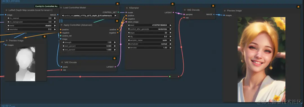Decrease resolution with its left arrow
Viewport: 304px width, 107px height.
[x=8, y=29]
